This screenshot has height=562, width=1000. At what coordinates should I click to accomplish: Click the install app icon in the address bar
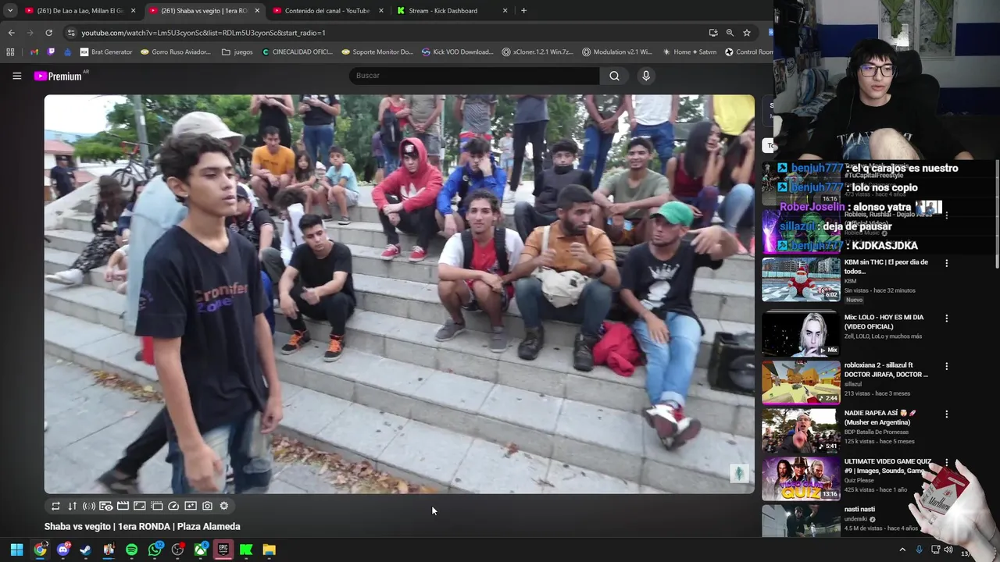click(x=713, y=33)
